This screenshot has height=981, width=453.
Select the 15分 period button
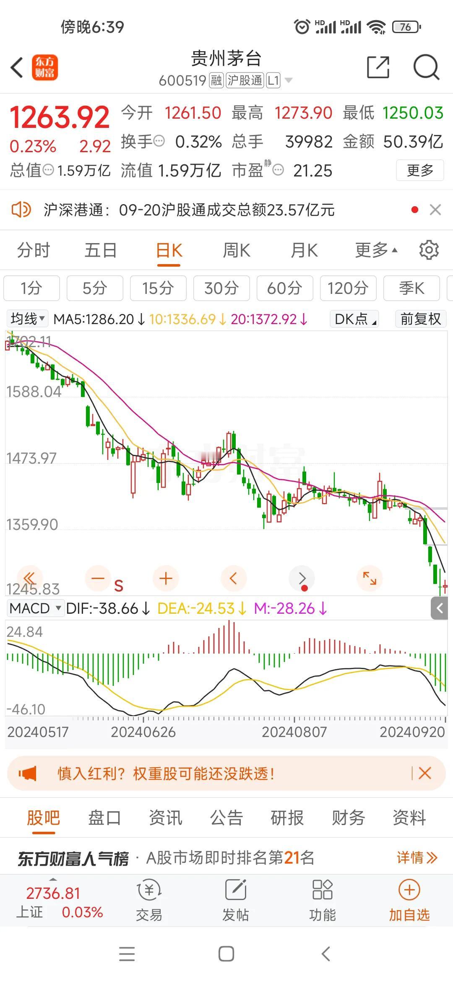pyautogui.click(x=158, y=288)
